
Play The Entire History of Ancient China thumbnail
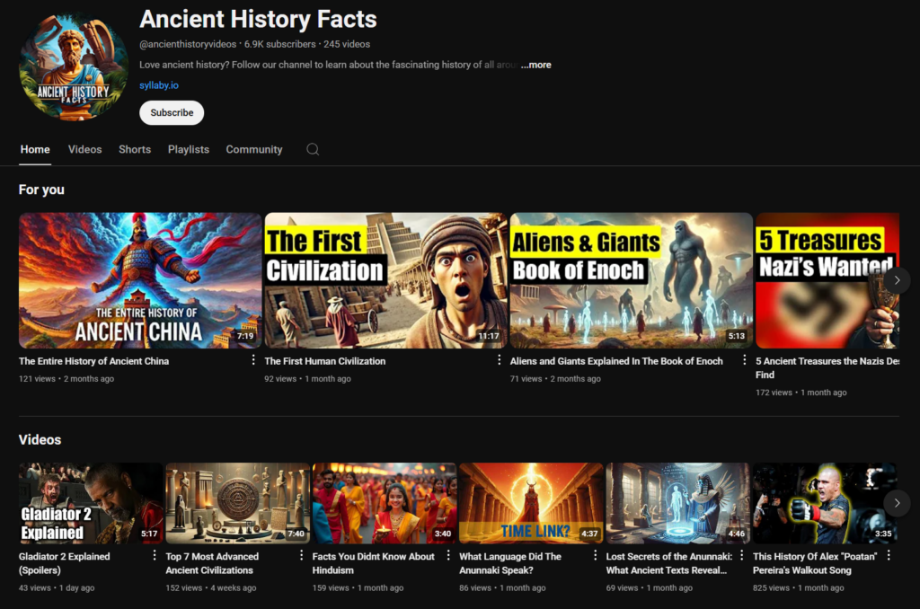pos(140,280)
